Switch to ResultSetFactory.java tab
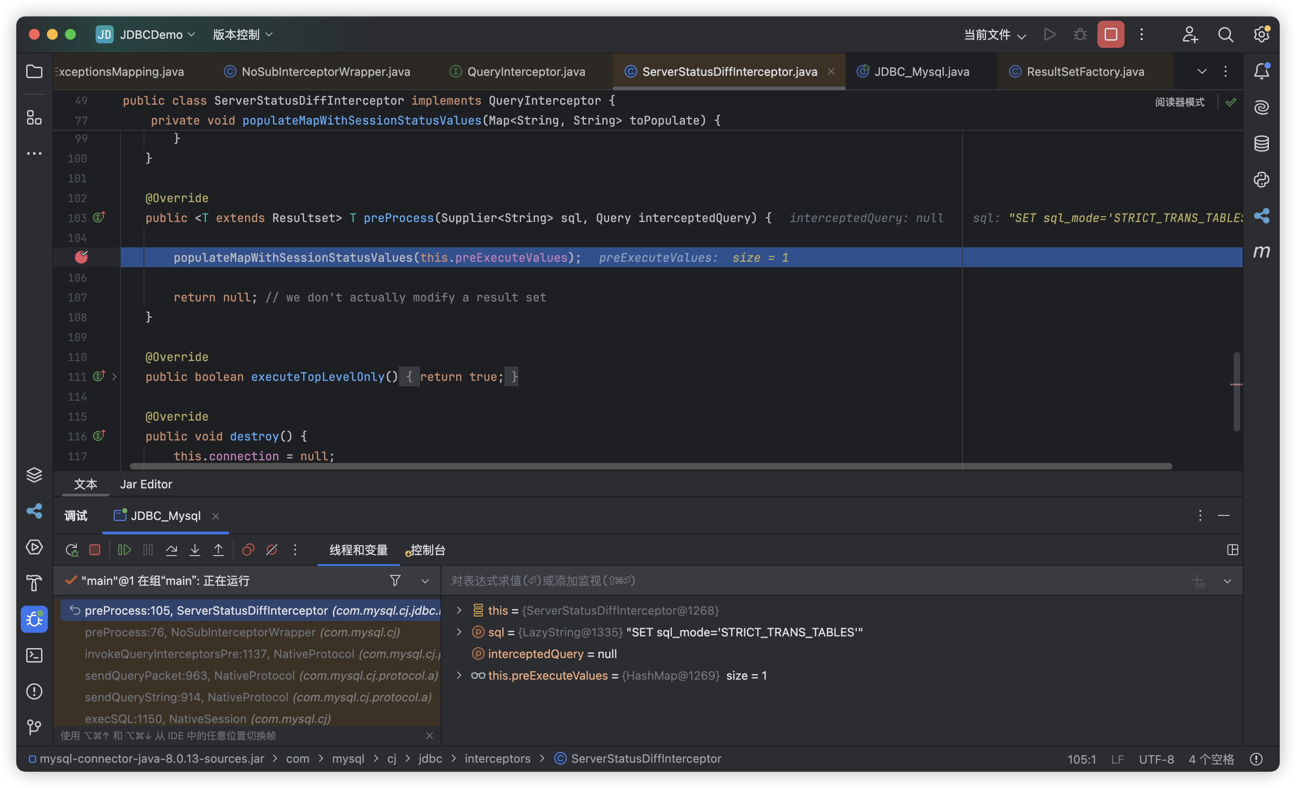 coord(1077,72)
